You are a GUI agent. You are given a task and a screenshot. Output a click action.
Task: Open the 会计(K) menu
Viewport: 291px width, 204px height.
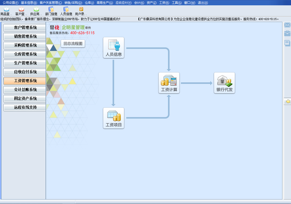click(x=139, y=3)
